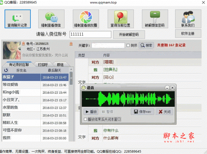Image resolution: width=207 pixels, height=154 pixels.
Task: Open the 破解微信密码 key tool
Action: pos(155,19)
